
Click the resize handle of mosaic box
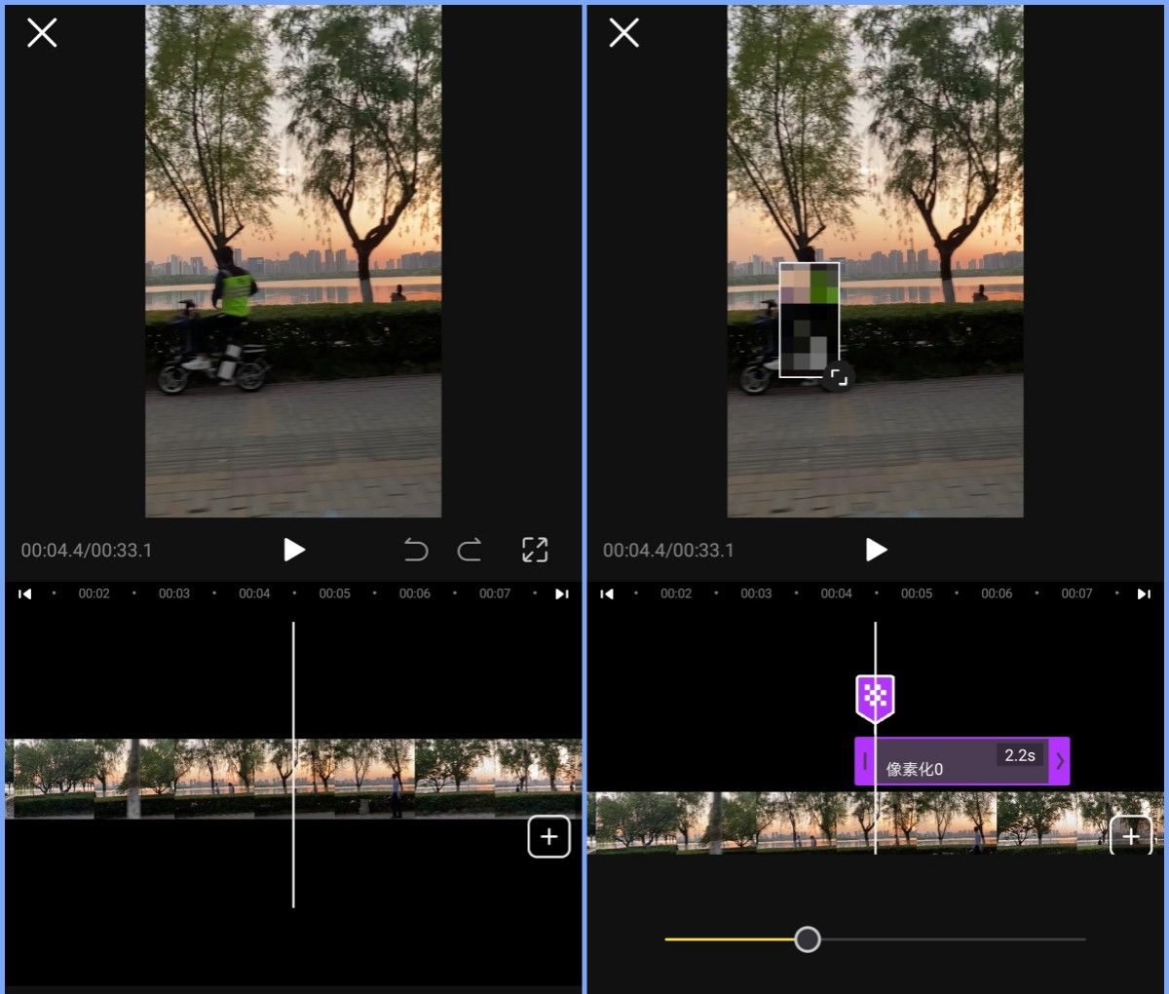pyautogui.click(x=838, y=376)
